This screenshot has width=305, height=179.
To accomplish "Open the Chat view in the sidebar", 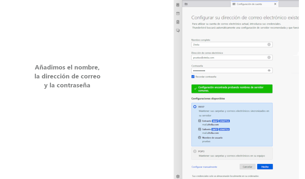I will [178, 30].
